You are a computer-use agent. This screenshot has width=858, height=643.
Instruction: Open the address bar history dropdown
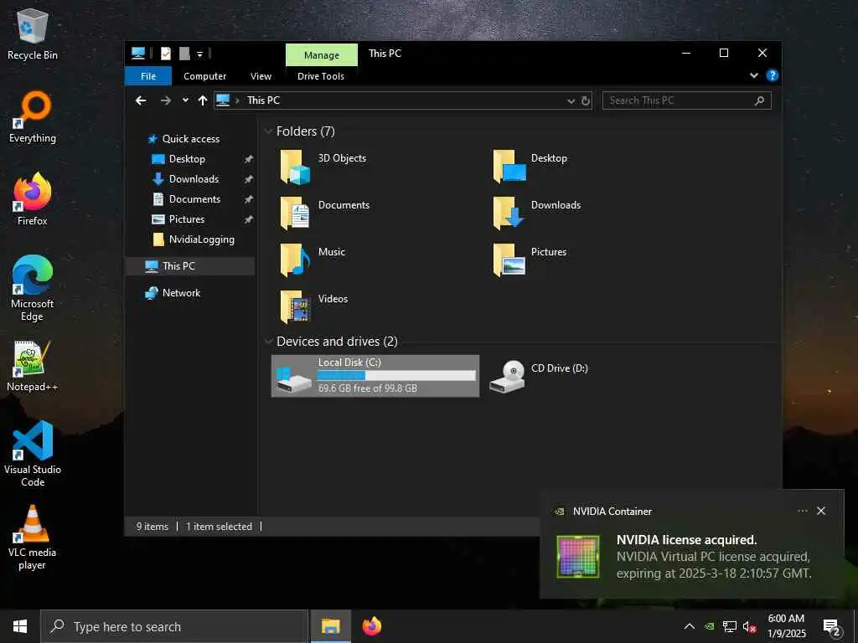point(571,101)
